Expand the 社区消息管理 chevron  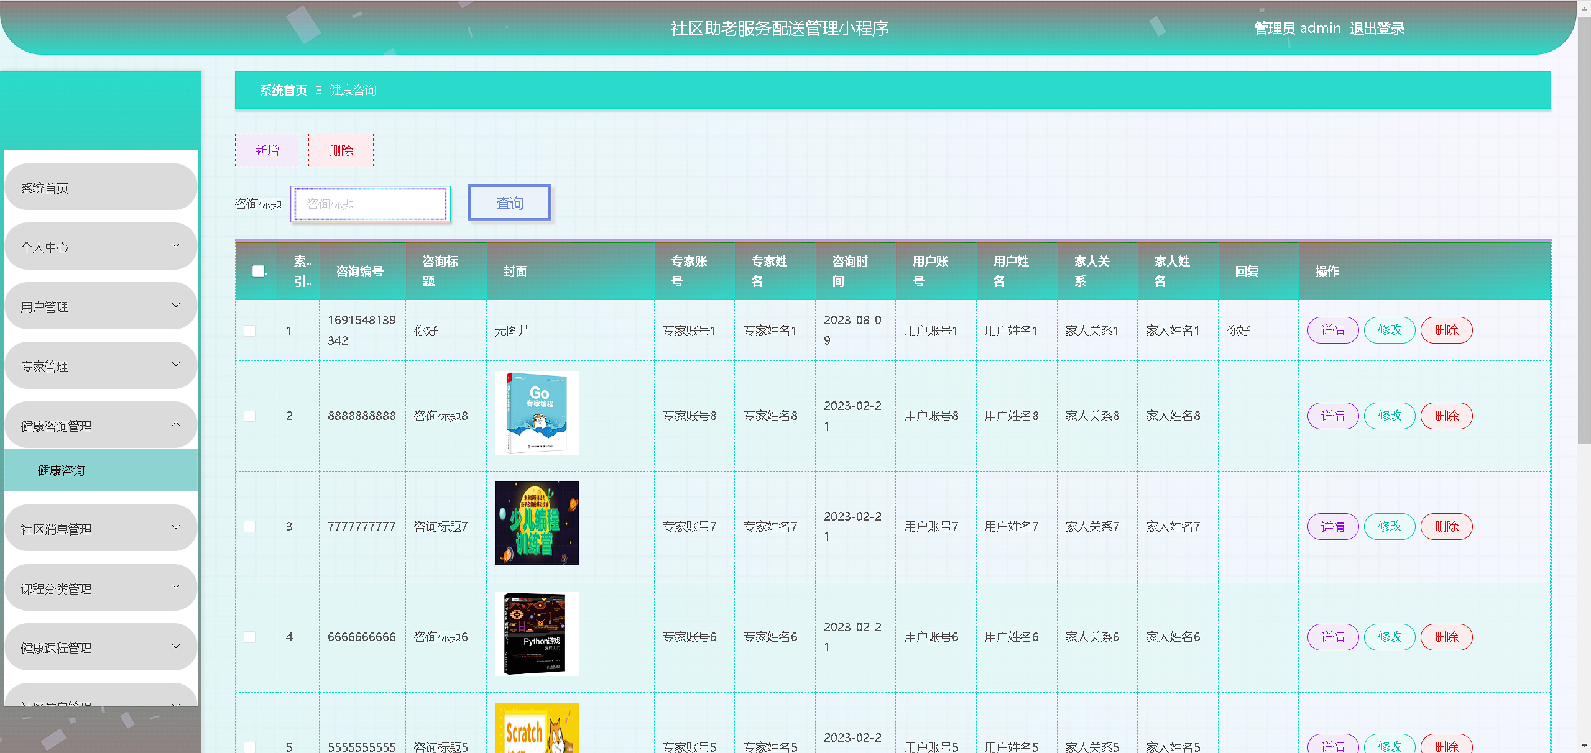point(175,528)
